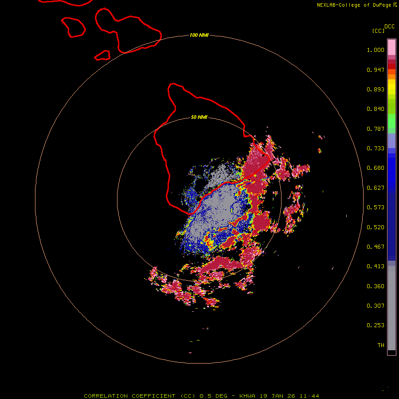
Task: Select the 50 NMI range ring label
Action: (199, 117)
